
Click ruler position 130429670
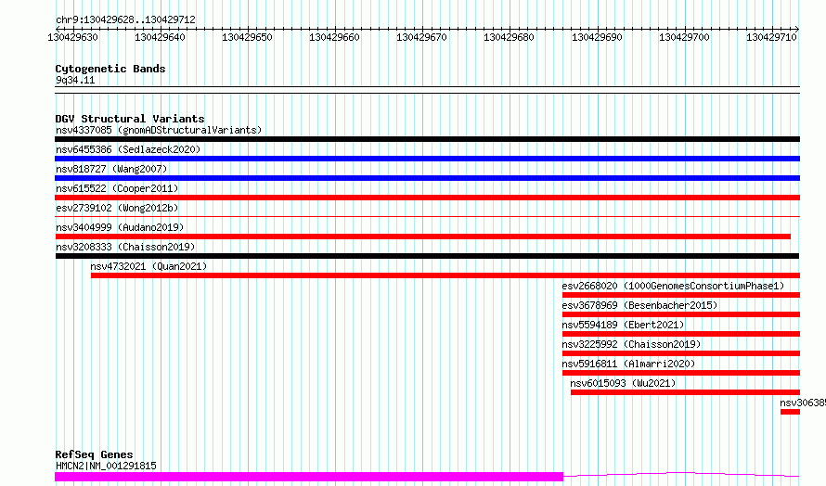pos(421,37)
